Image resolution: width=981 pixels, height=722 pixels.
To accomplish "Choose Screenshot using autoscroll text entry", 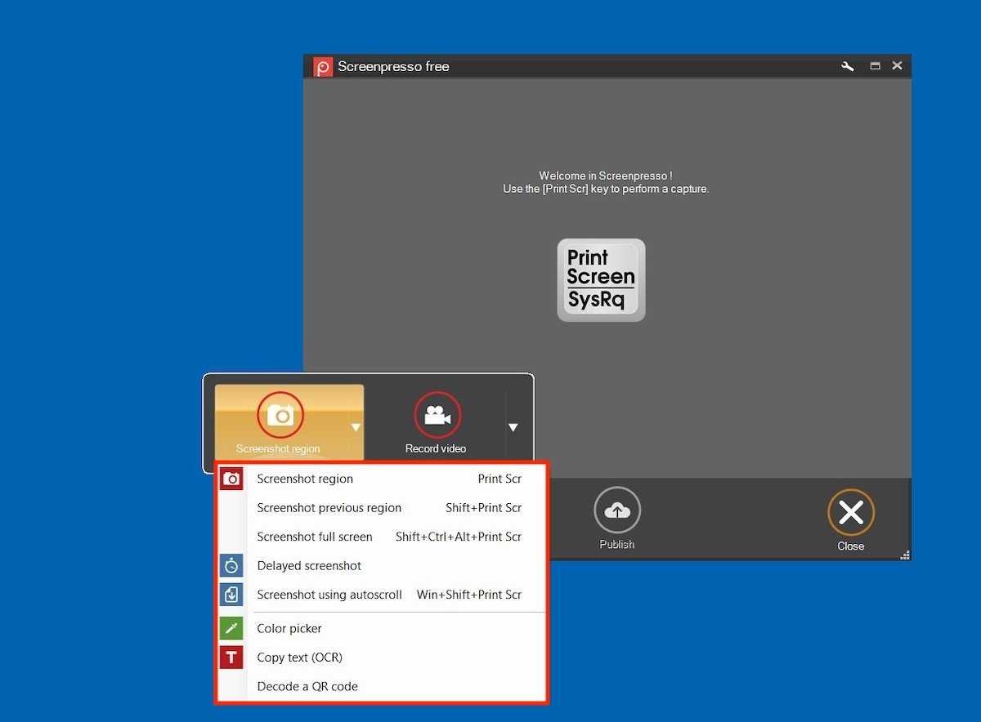I will pos(329,595).
